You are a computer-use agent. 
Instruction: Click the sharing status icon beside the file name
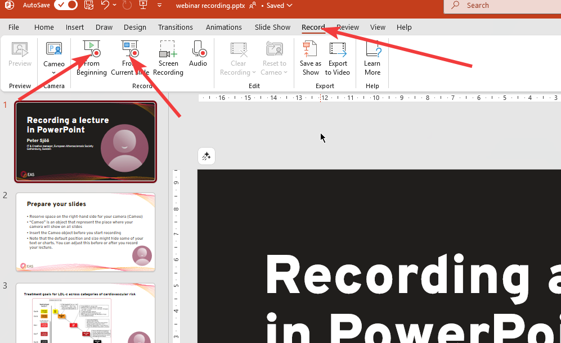(x=253, y=6)
